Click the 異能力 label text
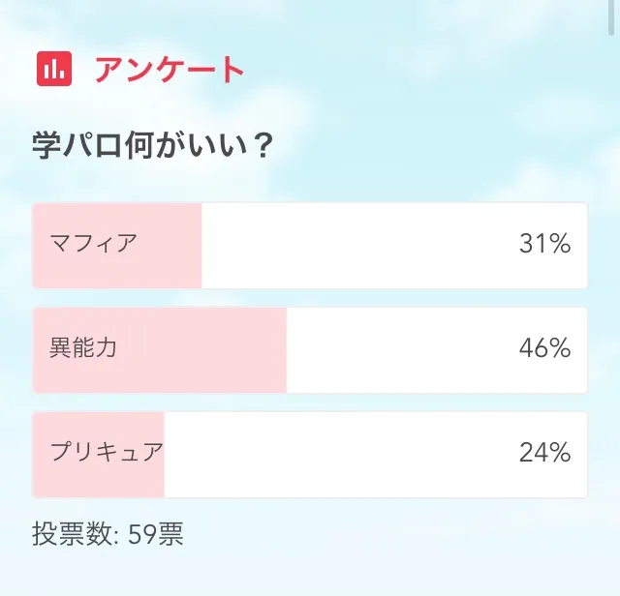 coord(83,347)
